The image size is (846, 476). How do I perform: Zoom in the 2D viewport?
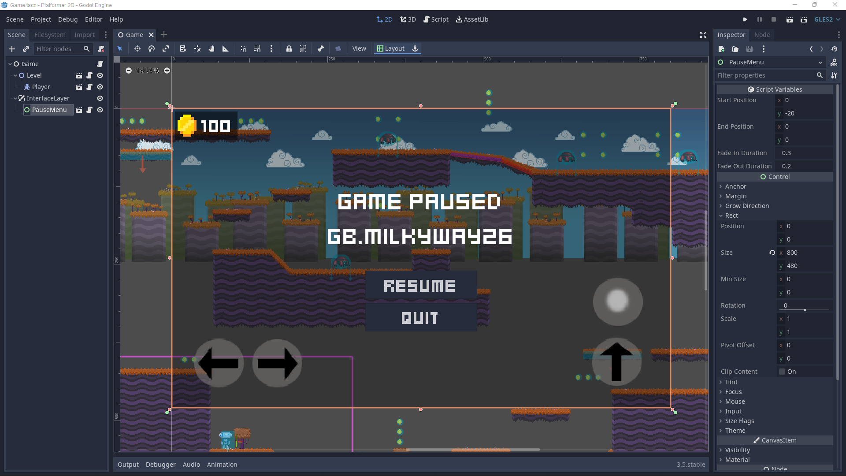pos(167,71)
